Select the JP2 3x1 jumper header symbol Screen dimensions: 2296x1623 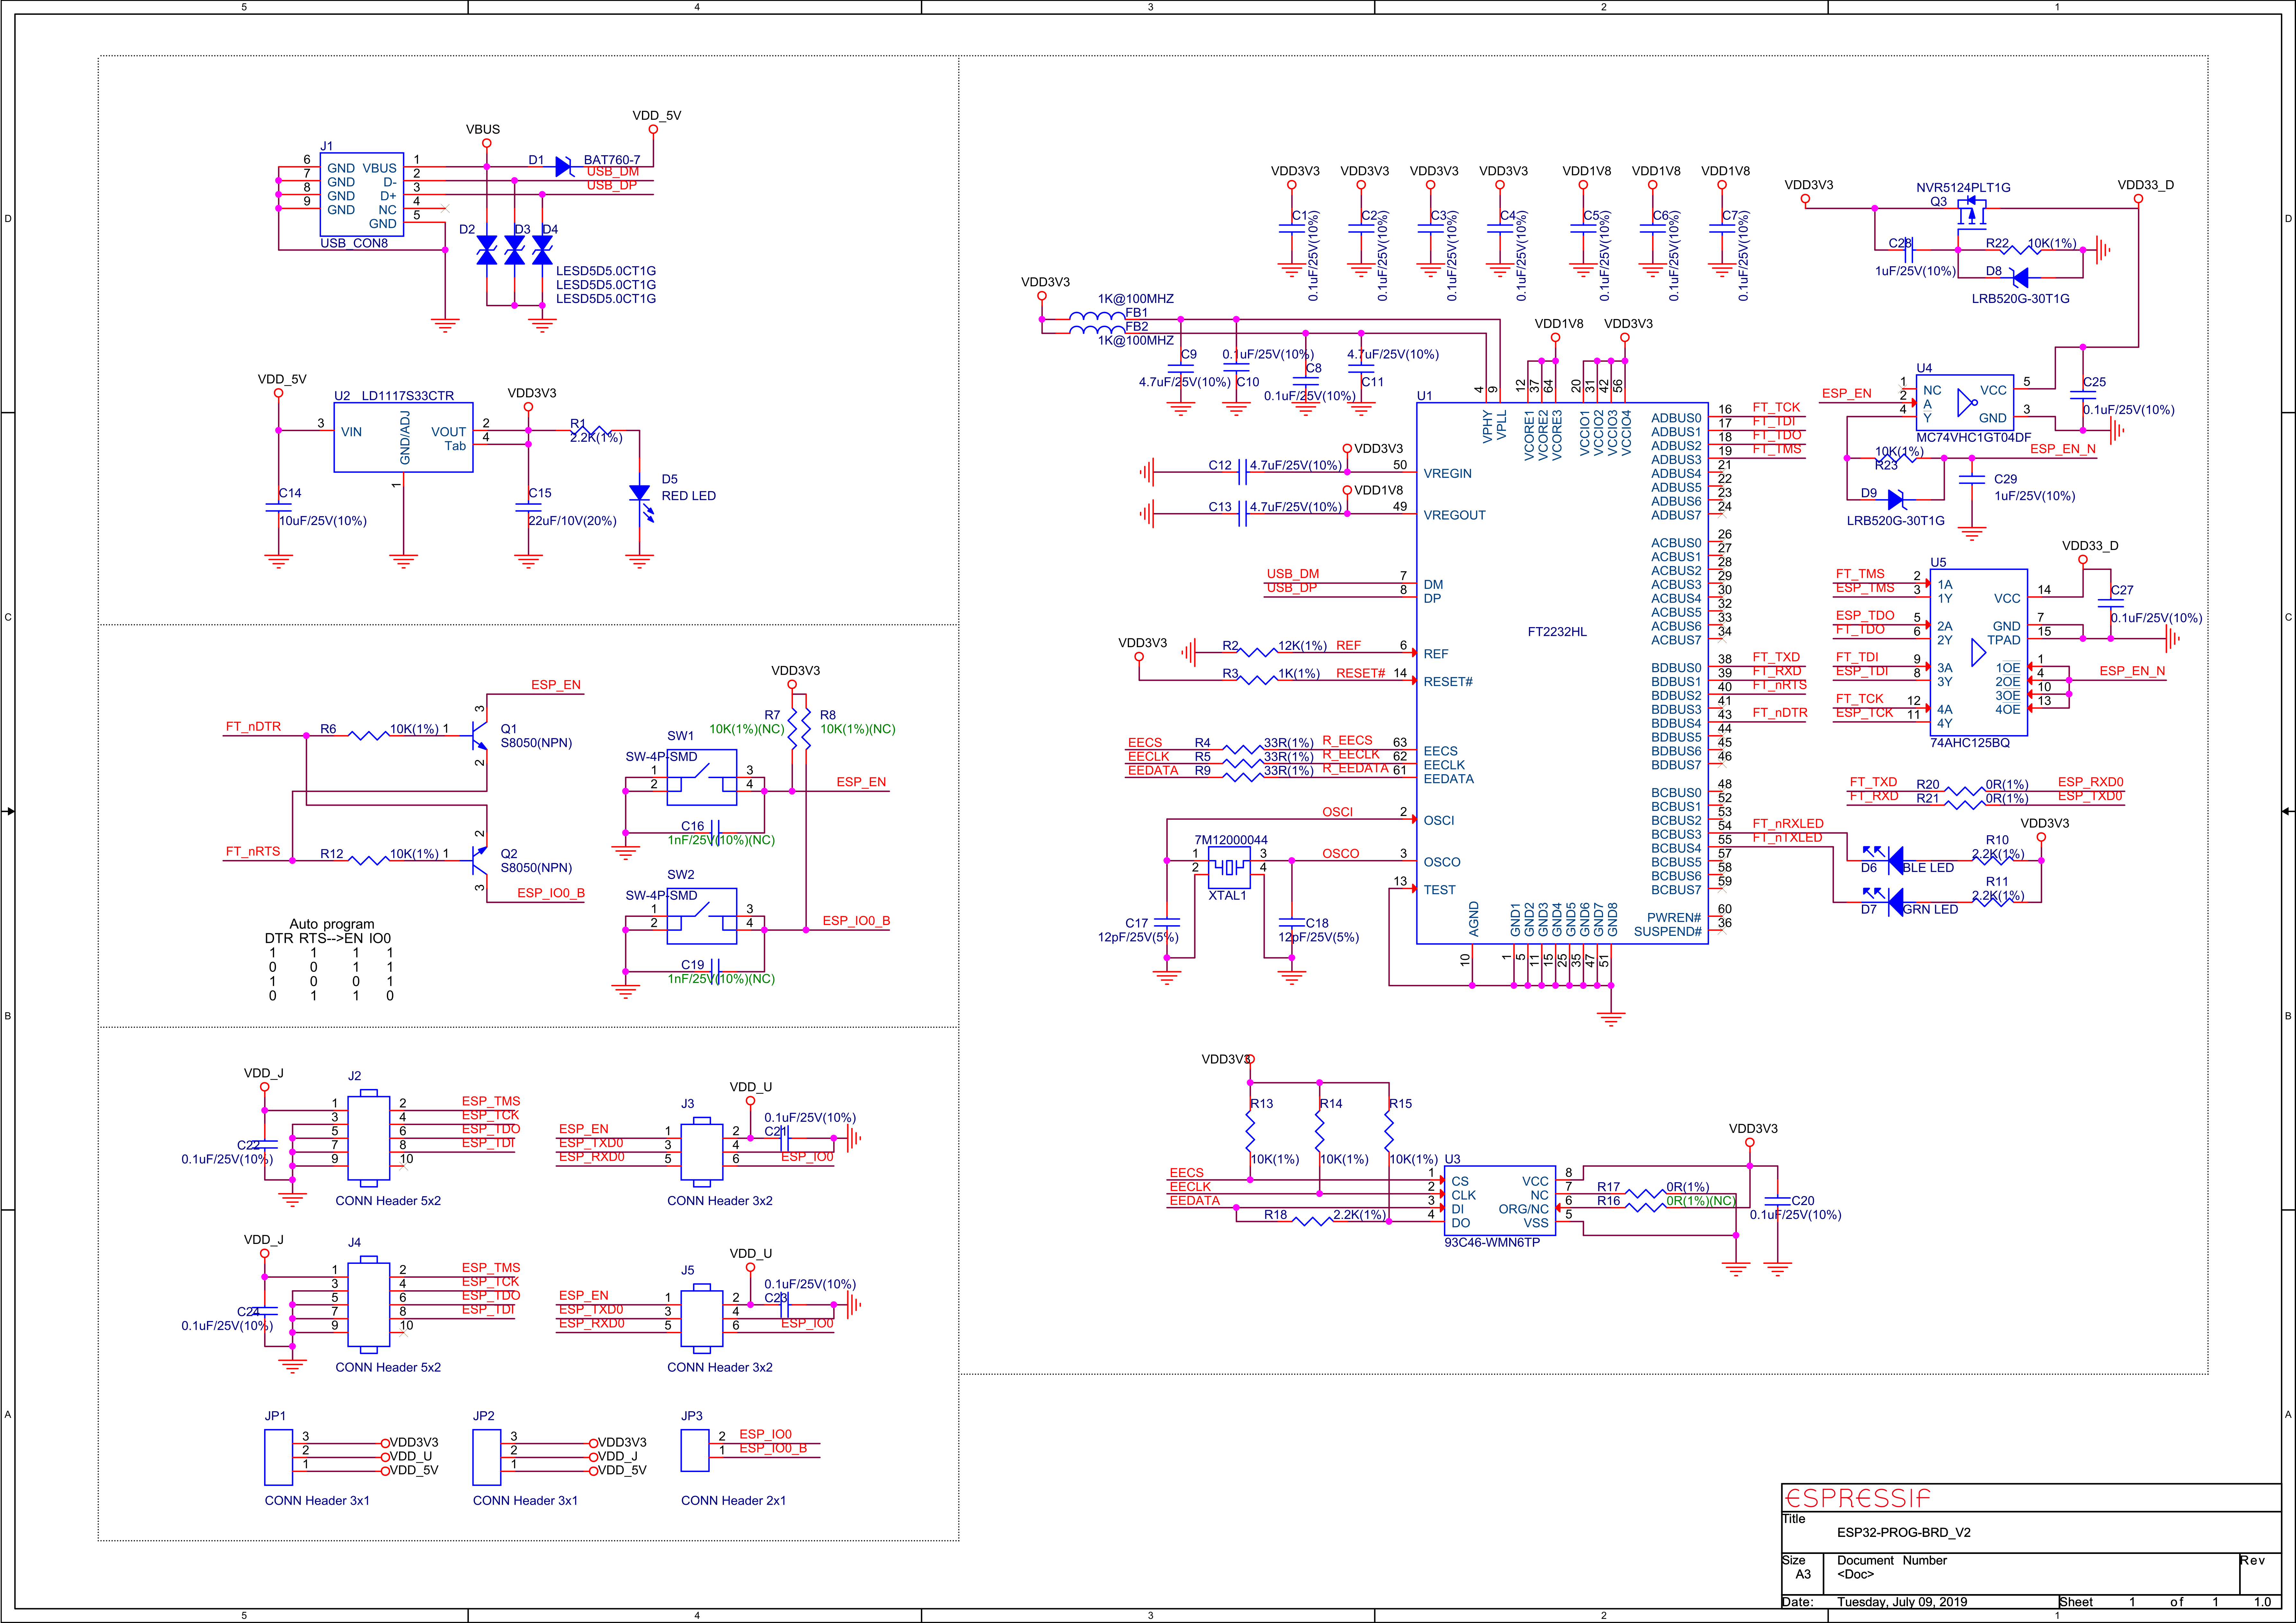click(x=487, y=1457)
